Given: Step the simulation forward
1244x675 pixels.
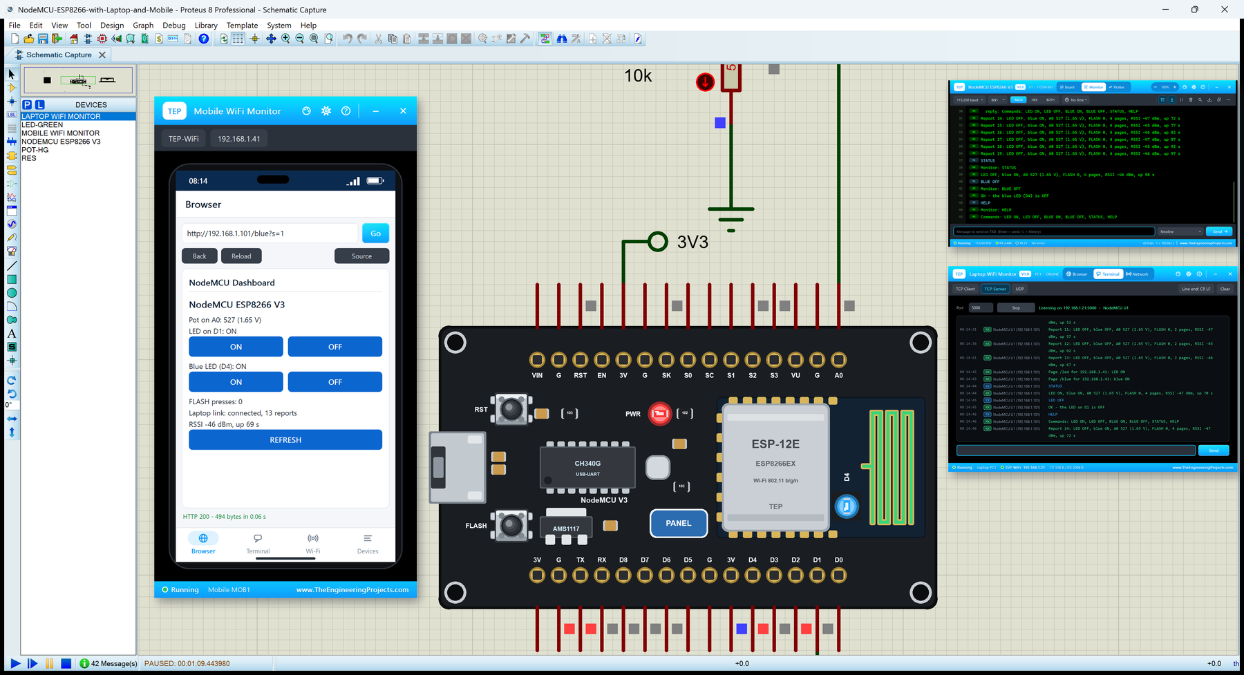Looking at the screenshot, I should coord(32,663).
